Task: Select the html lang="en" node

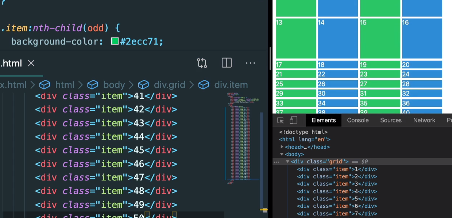Action: point(305,139)
